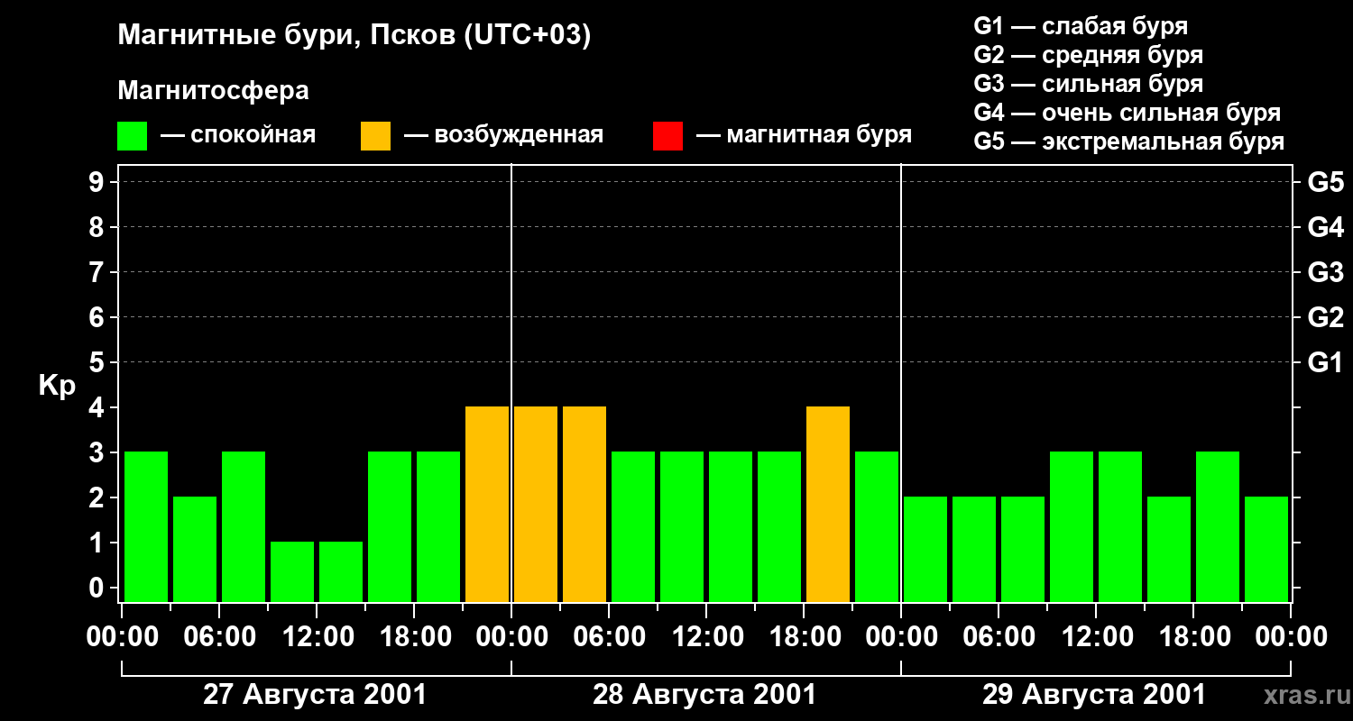Screen dimensions: 1353x721
Task: Click the green 'спокойная' legend swatch
Action: coord(133,136)
